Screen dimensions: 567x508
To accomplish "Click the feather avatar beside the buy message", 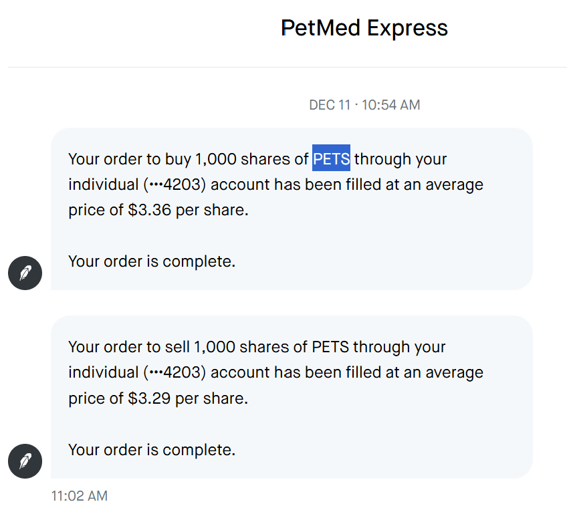I will click(x=25, y=273).
